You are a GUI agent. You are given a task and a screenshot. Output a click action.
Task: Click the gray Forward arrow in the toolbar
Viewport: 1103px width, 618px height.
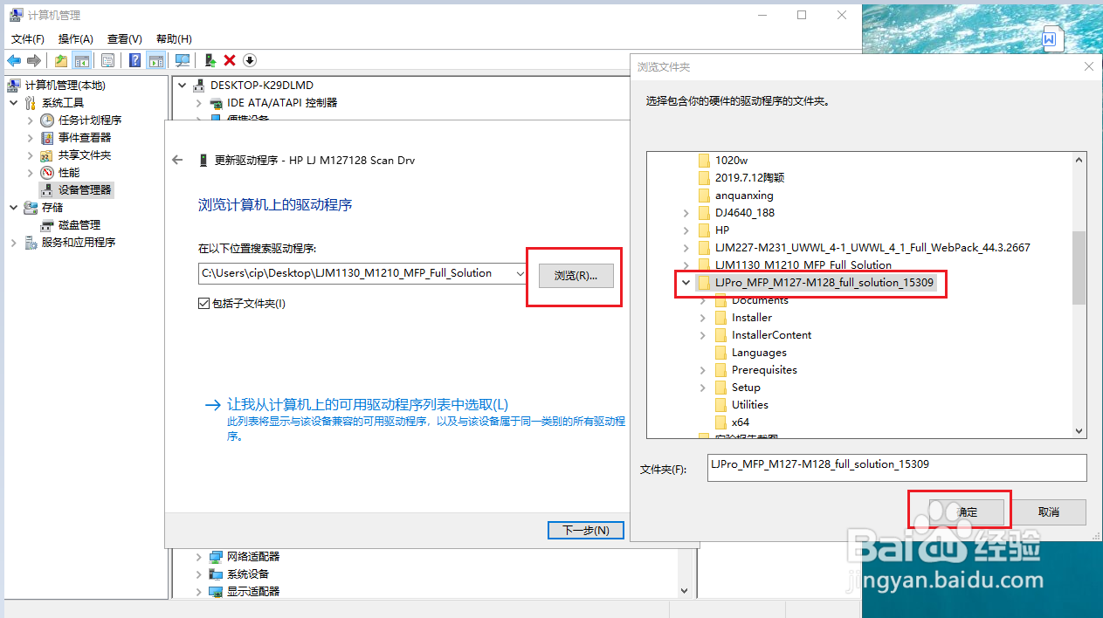[34, 60]
